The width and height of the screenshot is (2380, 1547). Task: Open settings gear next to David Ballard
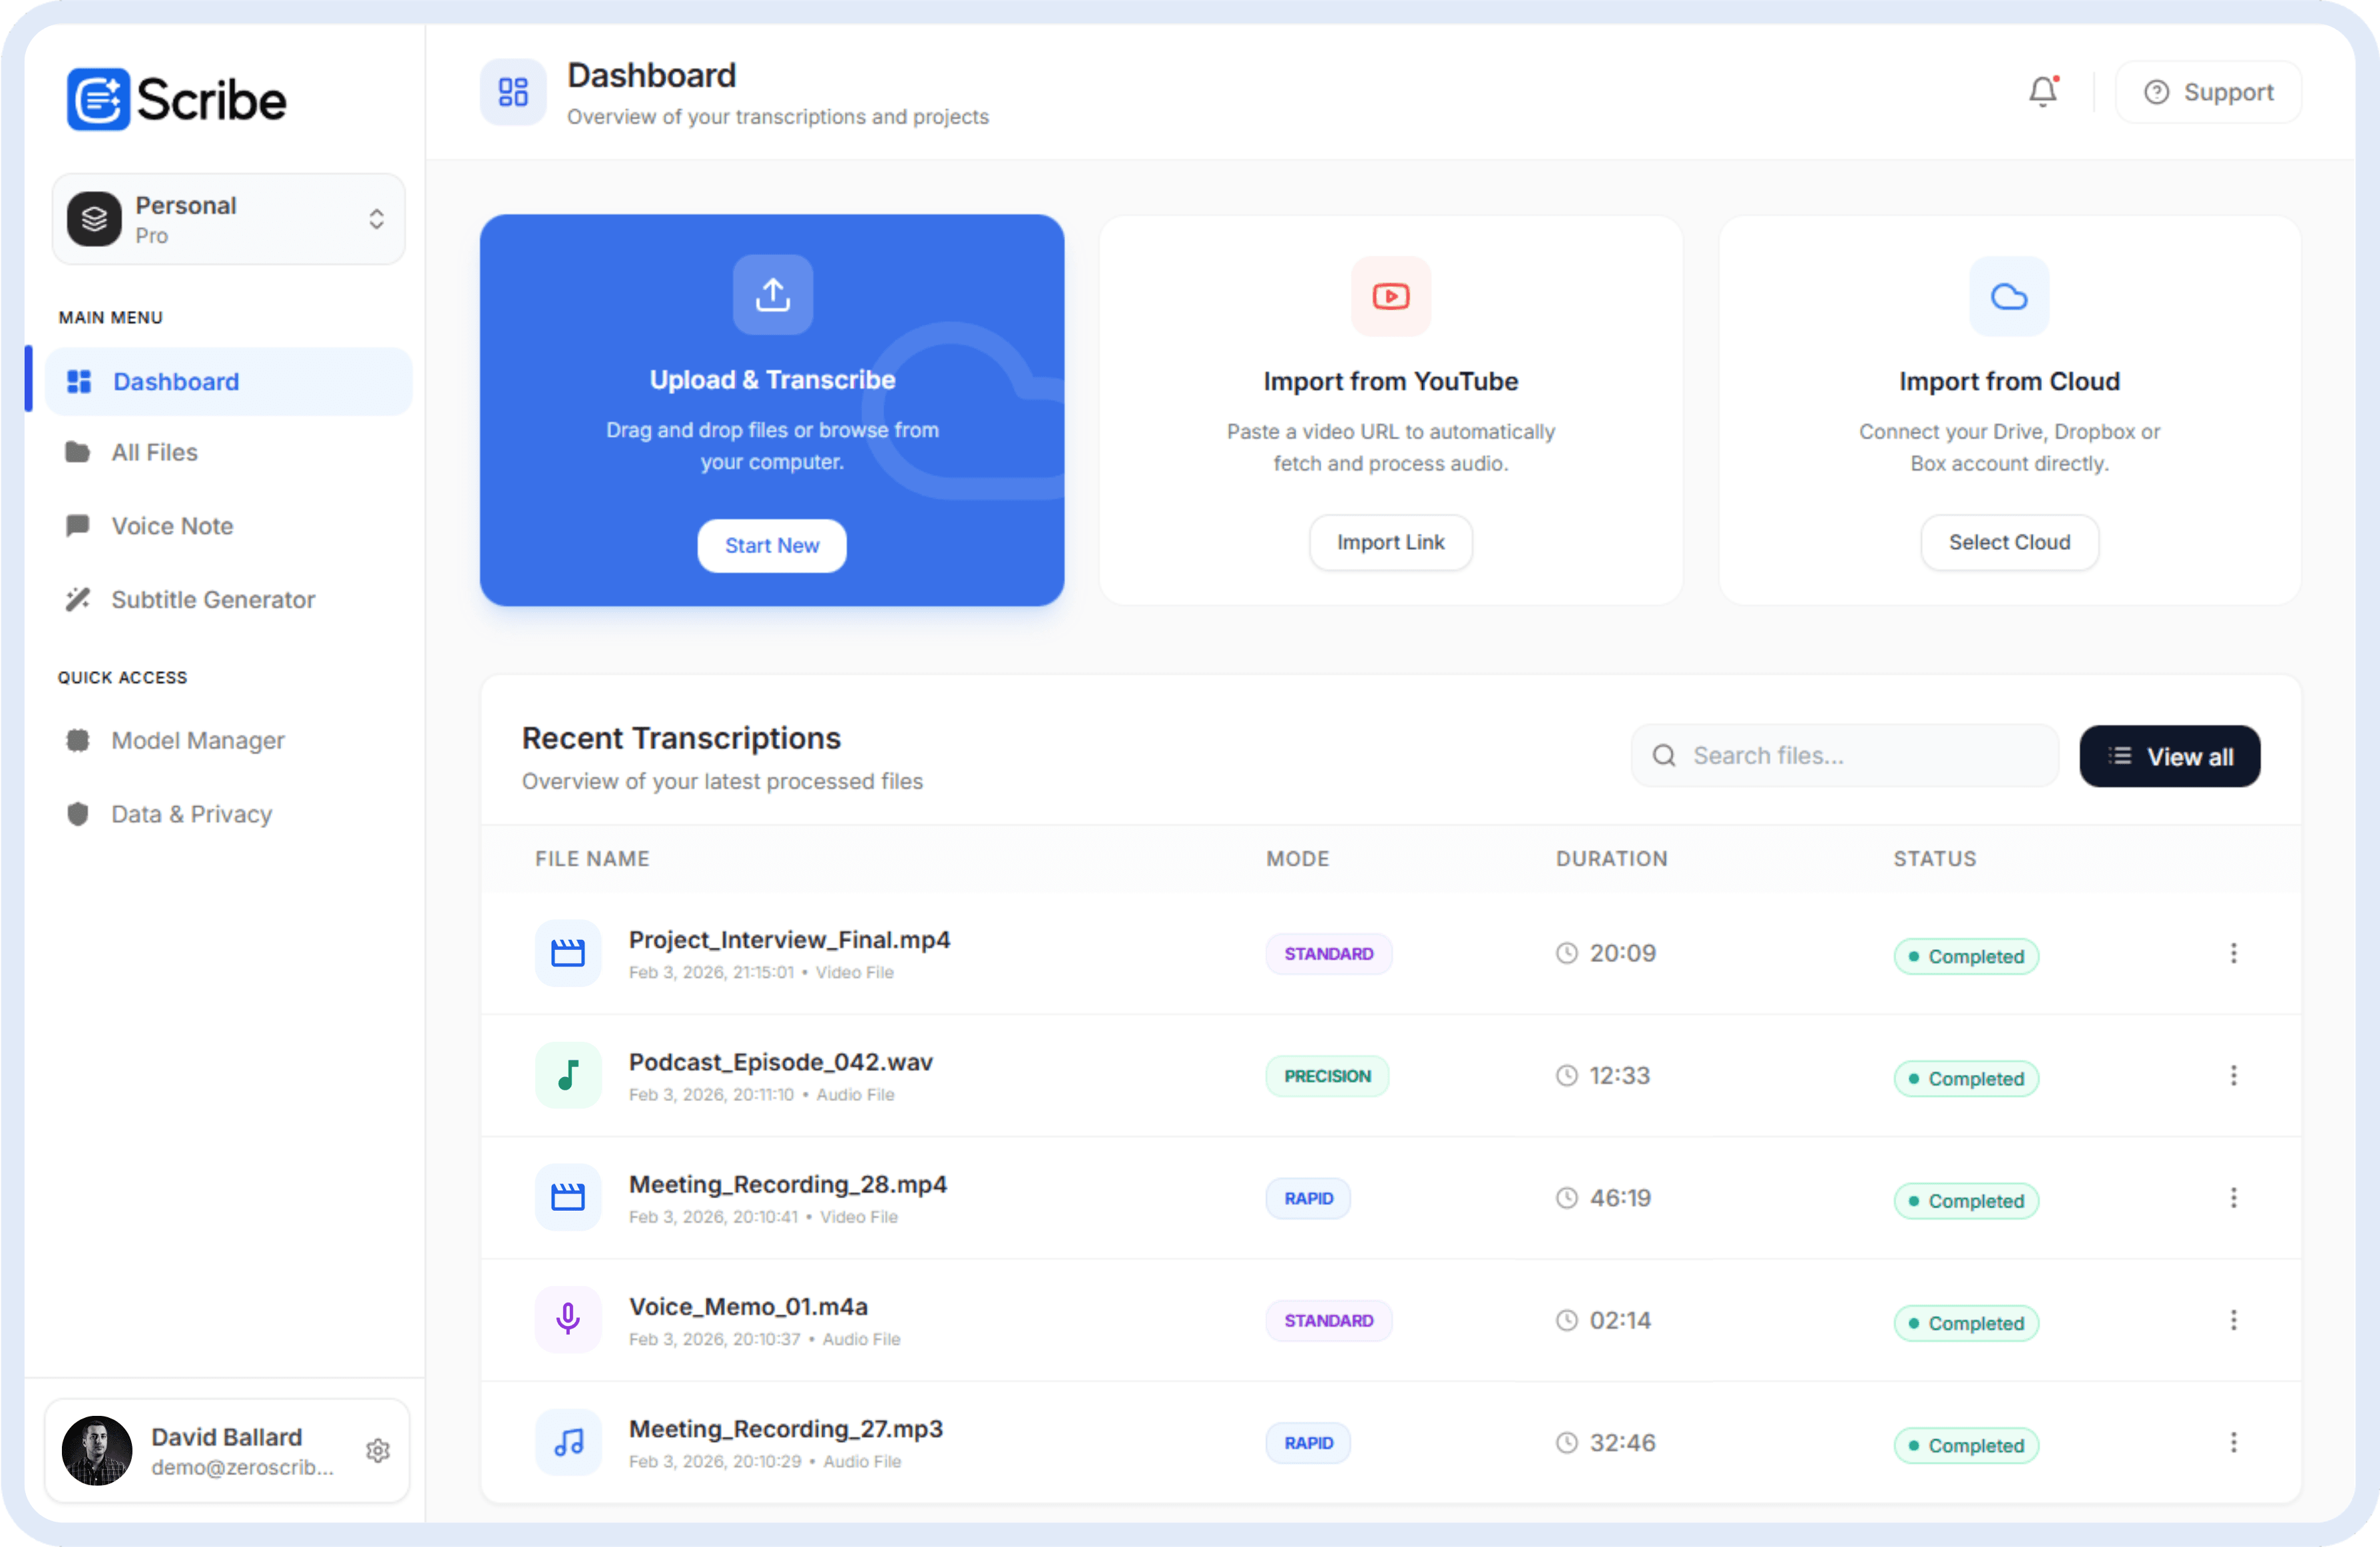tap(378, 1450)
